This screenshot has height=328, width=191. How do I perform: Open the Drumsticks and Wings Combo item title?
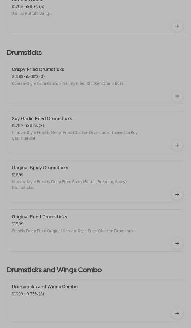(45, 287)
